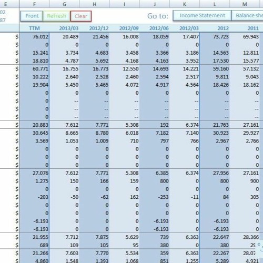Viewport: 263px width, 263px height.
Task: Select the cell with value 3.569
Action: tap(34, 141)
